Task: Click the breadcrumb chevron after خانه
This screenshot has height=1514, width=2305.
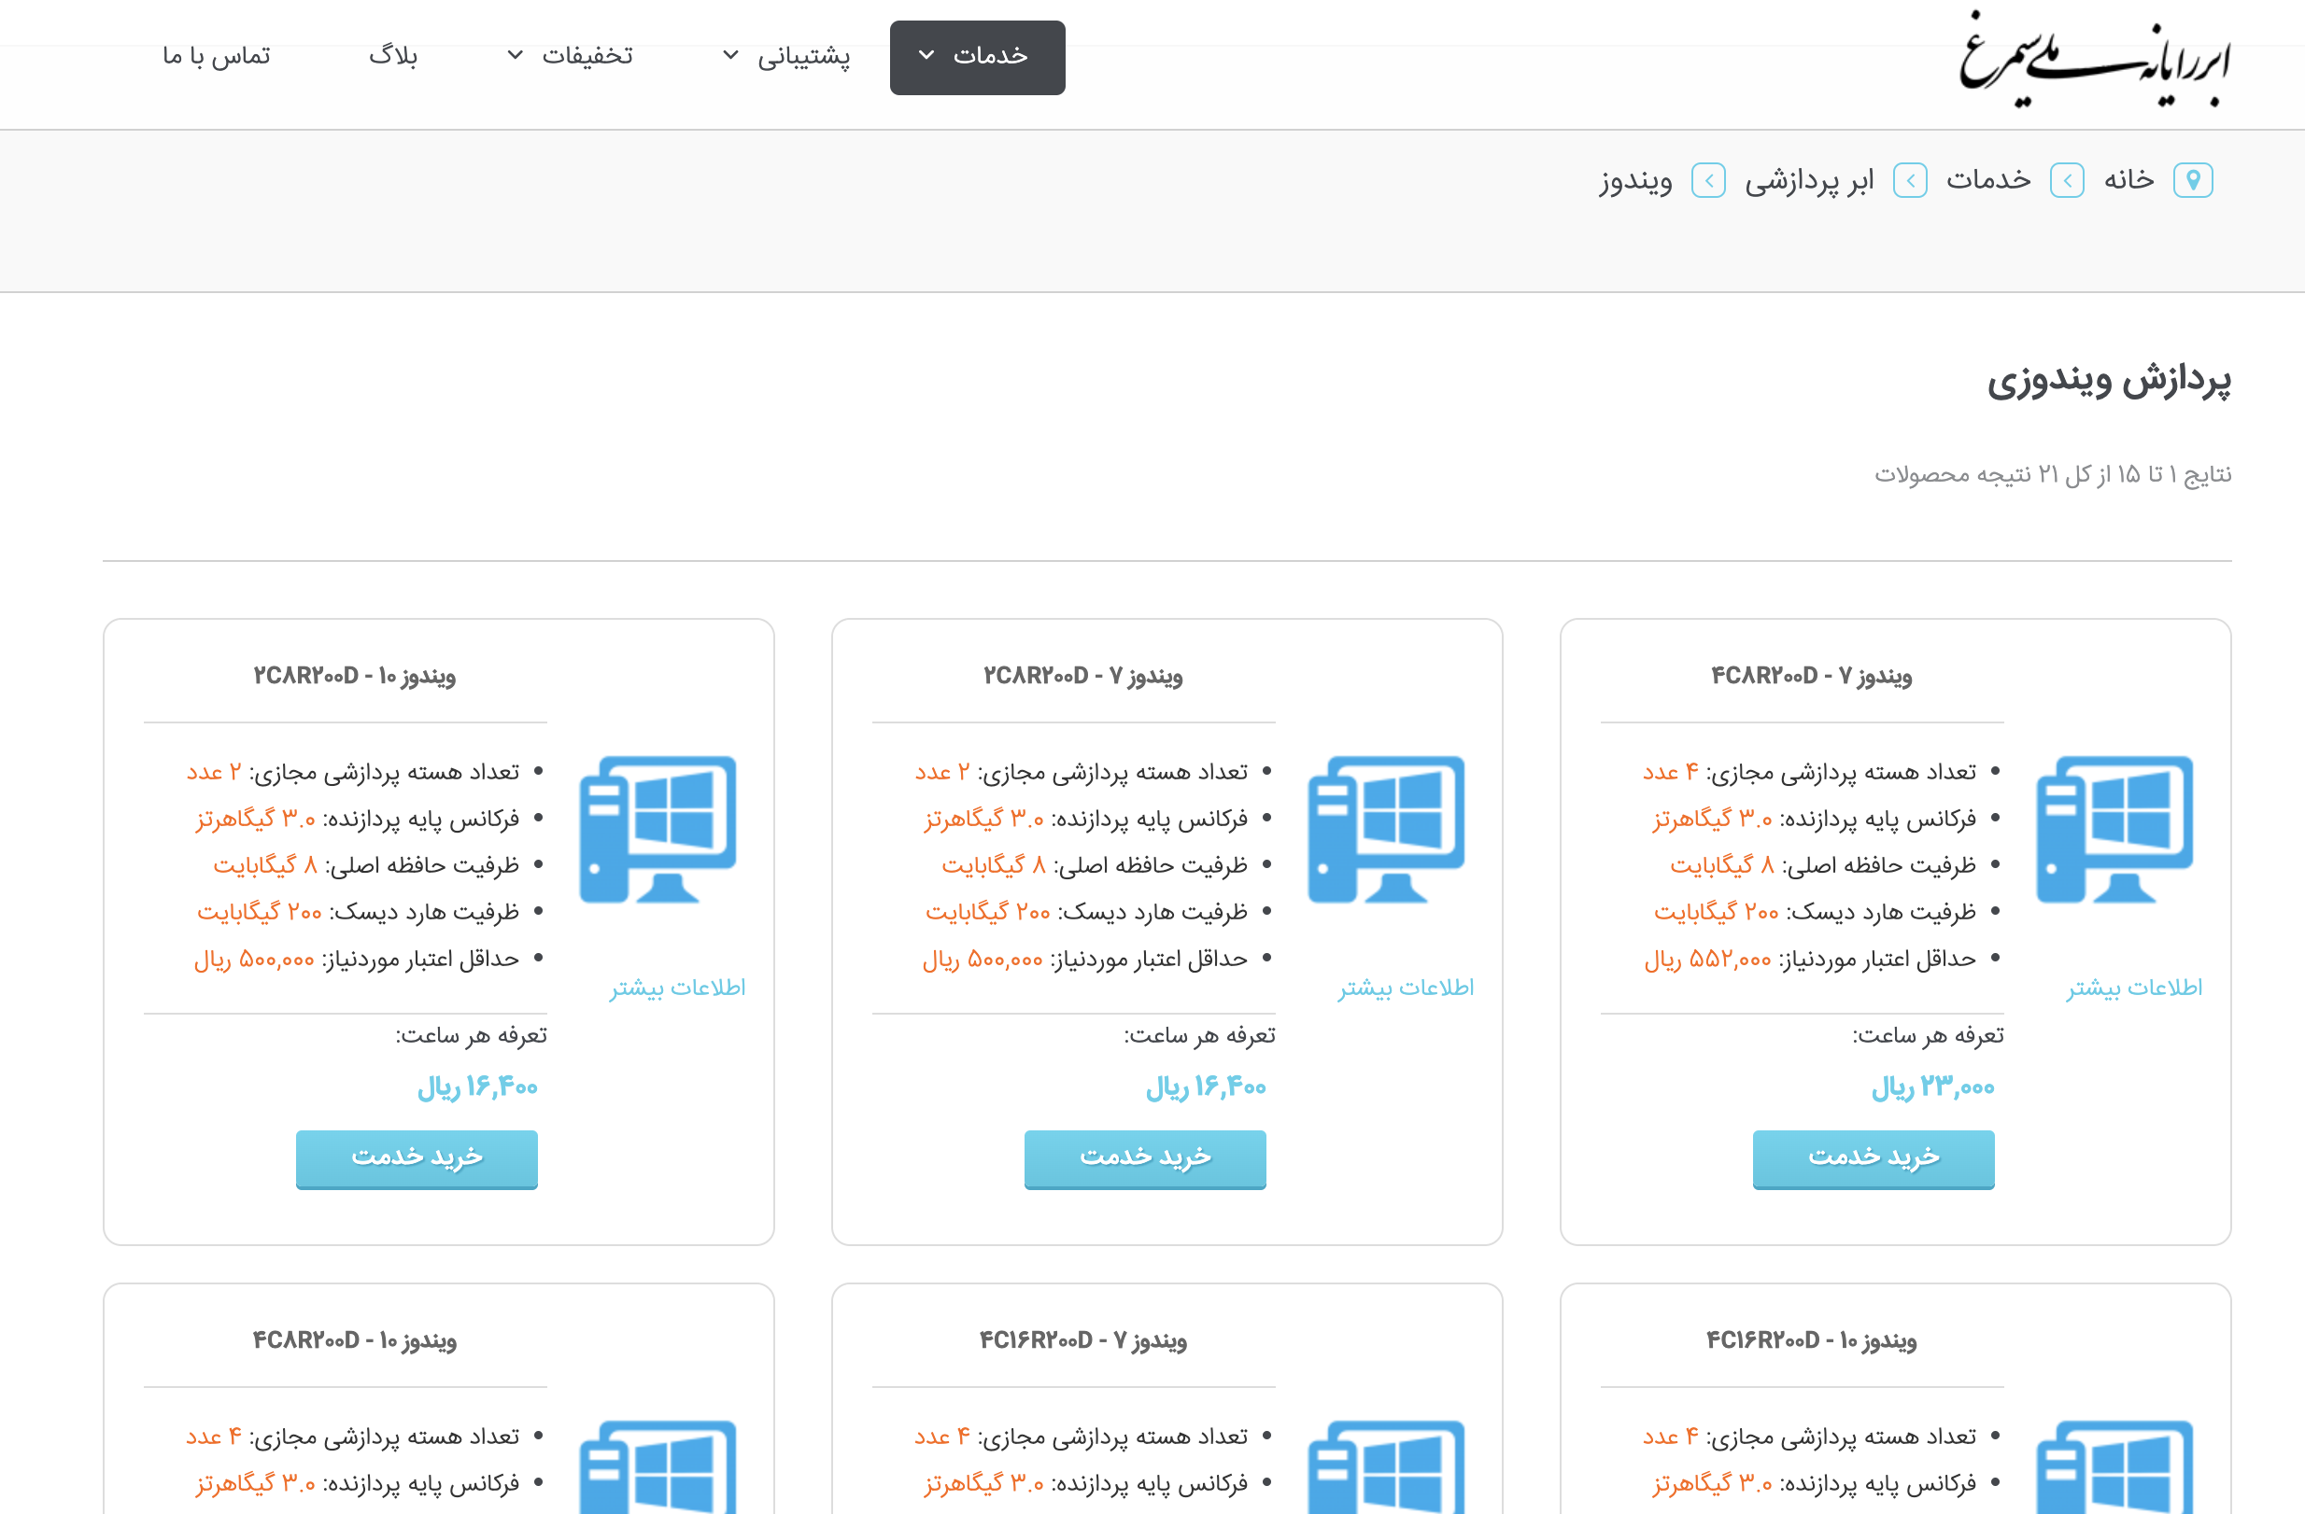Action: tap(2068, 181)
